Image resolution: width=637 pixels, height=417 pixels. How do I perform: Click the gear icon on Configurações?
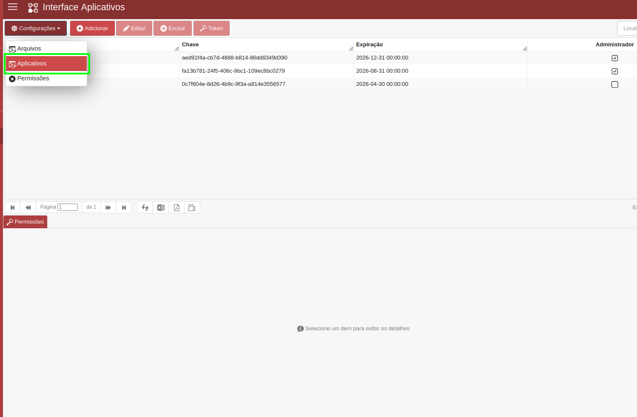point(14,28)
